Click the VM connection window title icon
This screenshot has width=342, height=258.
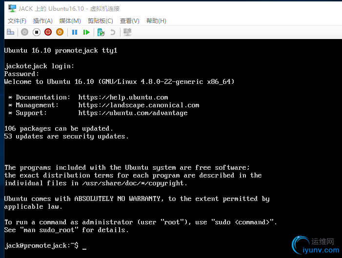12,8
